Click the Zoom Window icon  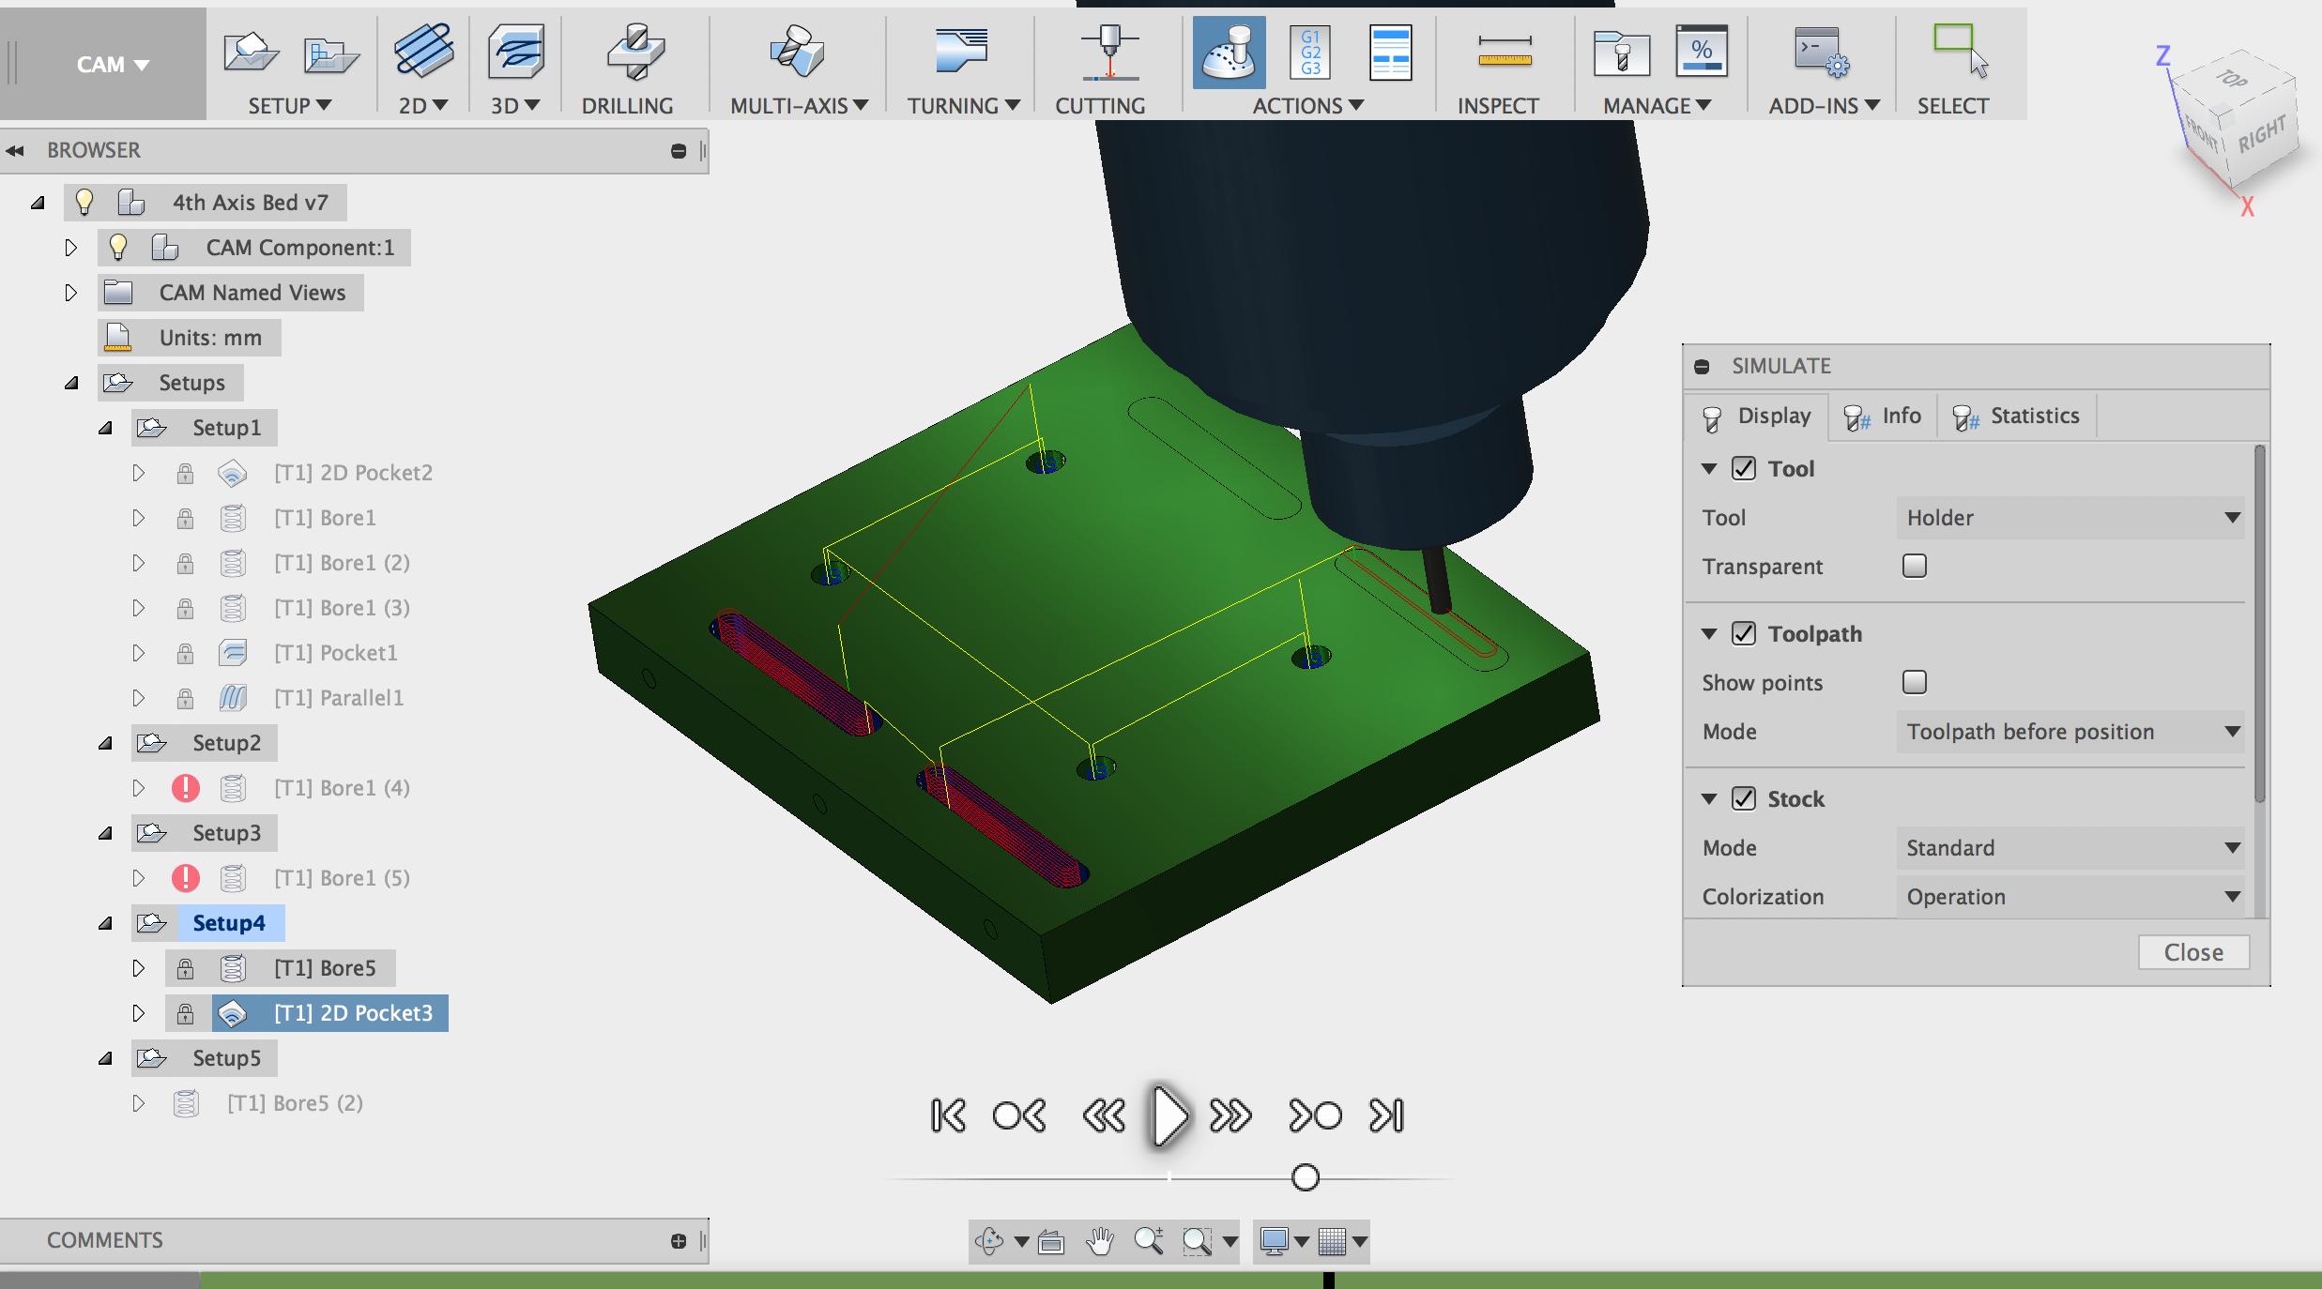(x=1198, y=1241)
